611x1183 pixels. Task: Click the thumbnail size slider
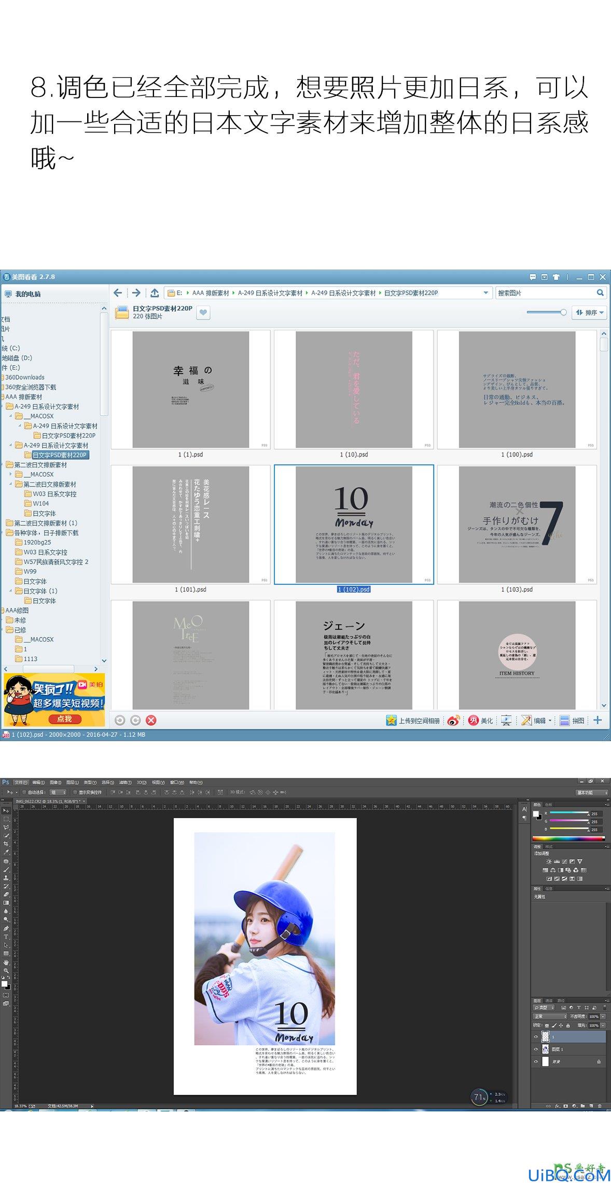pyautogui.click(x=546, y=312)
